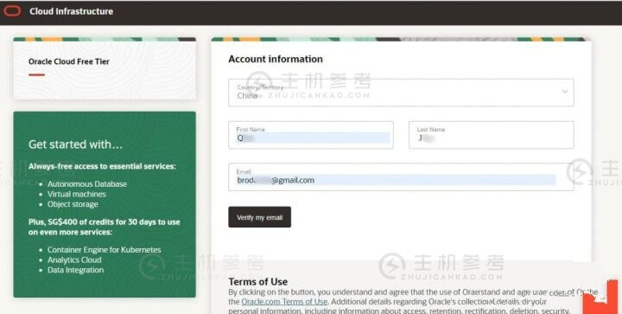Click the Verify my email button

(x=259, y=217)
